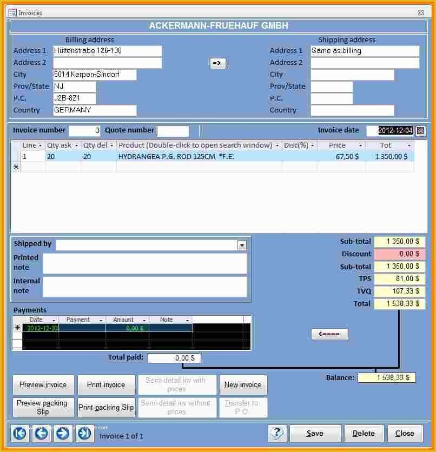Click Print invoice button
436x452 pixels.
coord(106,384)
